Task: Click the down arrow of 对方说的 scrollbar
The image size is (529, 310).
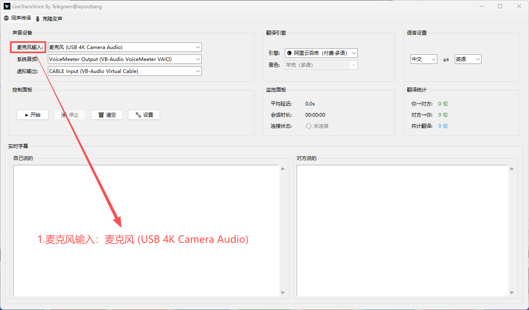Action: tap(511, 292)
